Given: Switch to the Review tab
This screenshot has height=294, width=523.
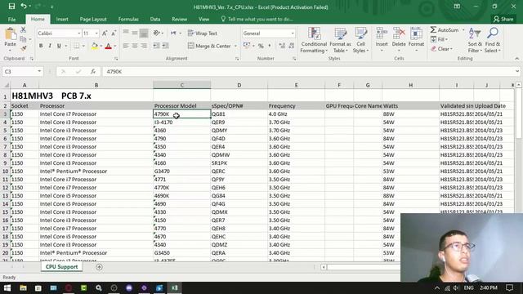Looking at the screenshot, I should (180, 20).
